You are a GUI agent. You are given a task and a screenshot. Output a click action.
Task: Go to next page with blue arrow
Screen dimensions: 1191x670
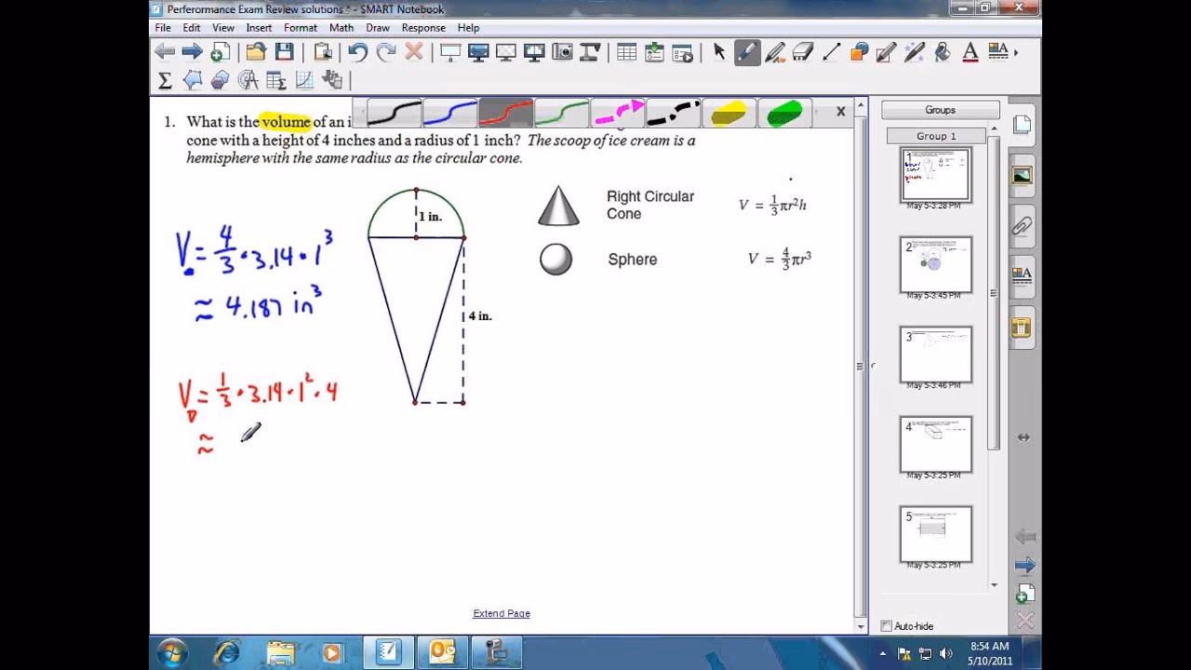click(x=1024, y=565)
